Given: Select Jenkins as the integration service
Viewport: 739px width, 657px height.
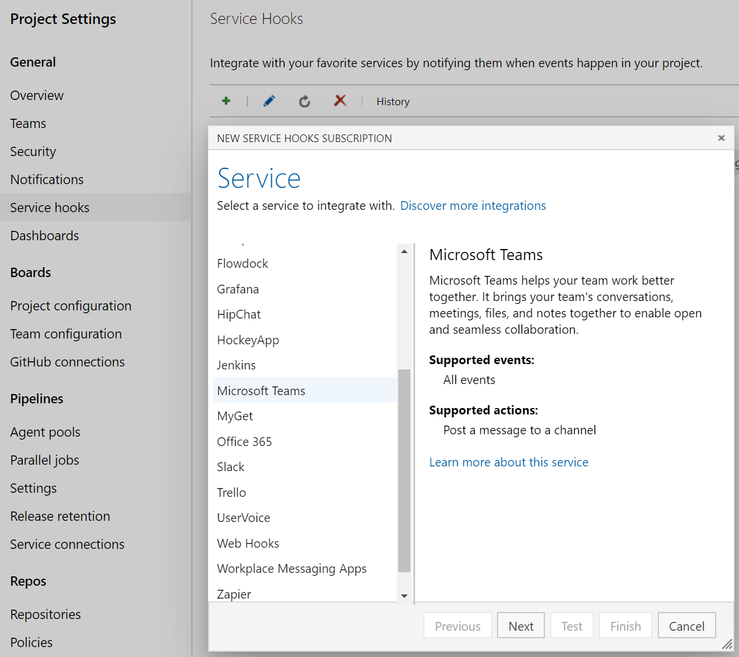Looking at the screenshot, I should (236, 365).
